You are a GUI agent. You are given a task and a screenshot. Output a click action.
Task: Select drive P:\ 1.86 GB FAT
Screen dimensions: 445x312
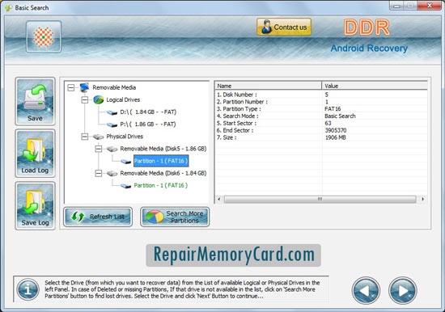coord(148,124)
